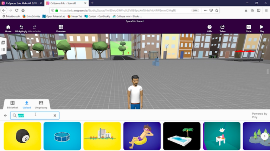Open the Erste Schritte bookmark

31,17
